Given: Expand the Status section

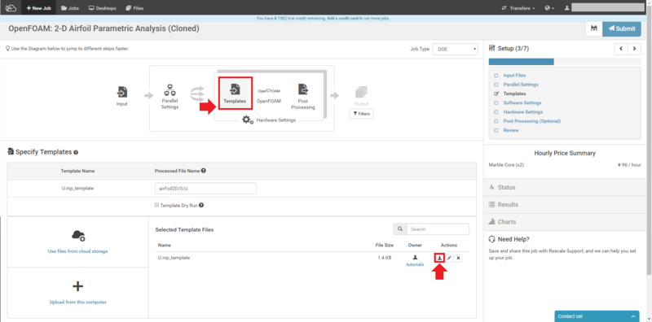Looking at the screenshot, I should (x=565, y=188).
